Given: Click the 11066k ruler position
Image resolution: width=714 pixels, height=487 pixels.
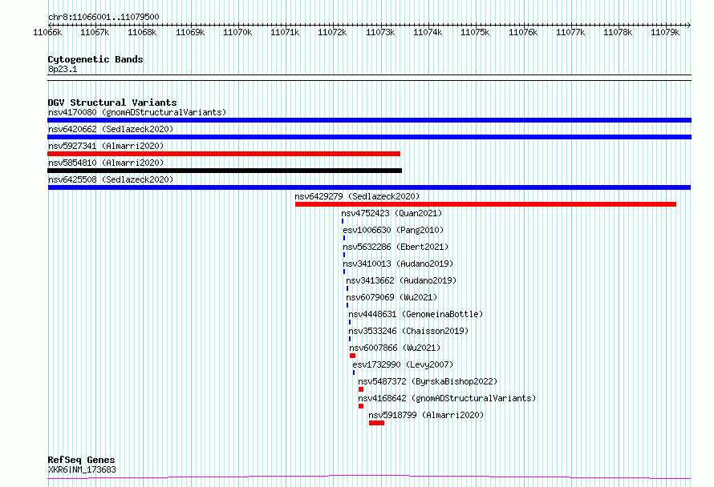Looking at the screenshot, I should tap(47, 32).
